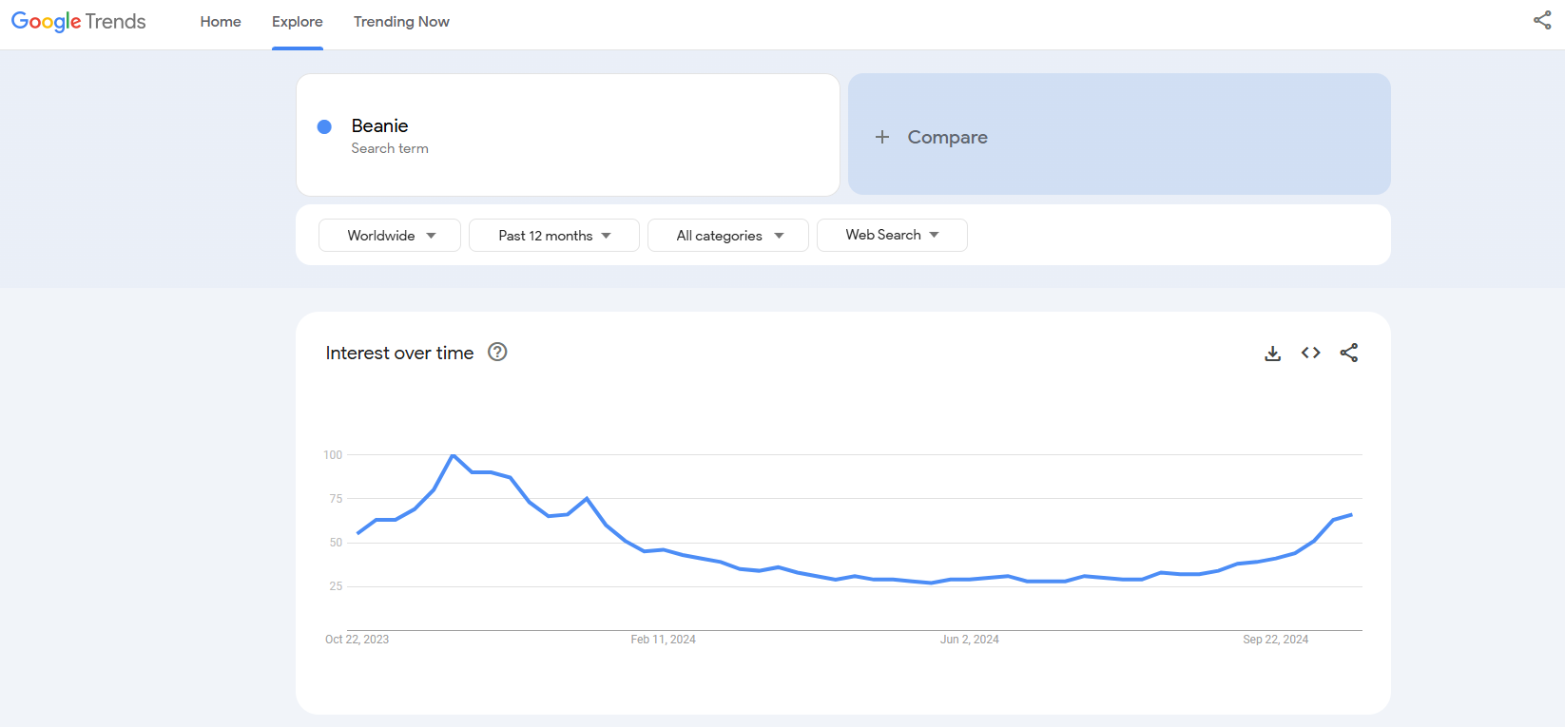Click the 75 y-axis label
The image size is (1565, 727).
(336, 499)
